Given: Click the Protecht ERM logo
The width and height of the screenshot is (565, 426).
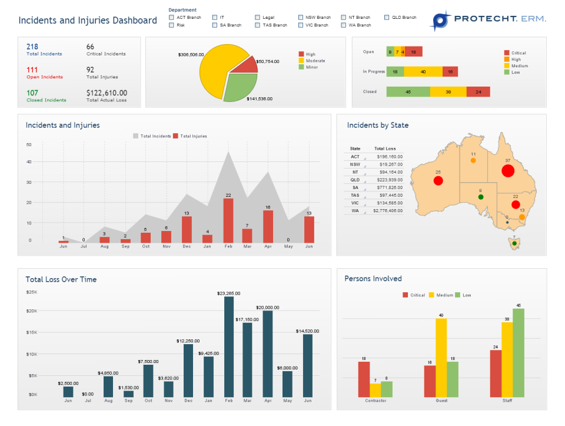Looking at the screenshot, I should tap(488, 20).
